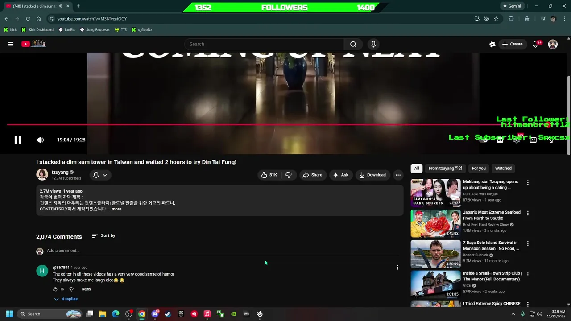Open 7 Days Solo Island Survival title
This screenshot has height=321, width=571.
pos(491,246)
